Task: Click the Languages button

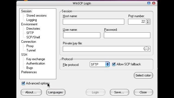Action: coord(56,92)
